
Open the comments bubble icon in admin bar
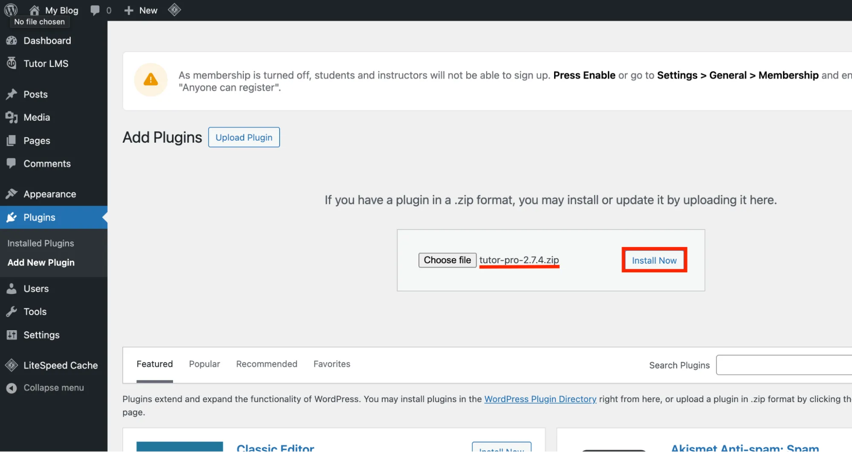pos(95,10)
